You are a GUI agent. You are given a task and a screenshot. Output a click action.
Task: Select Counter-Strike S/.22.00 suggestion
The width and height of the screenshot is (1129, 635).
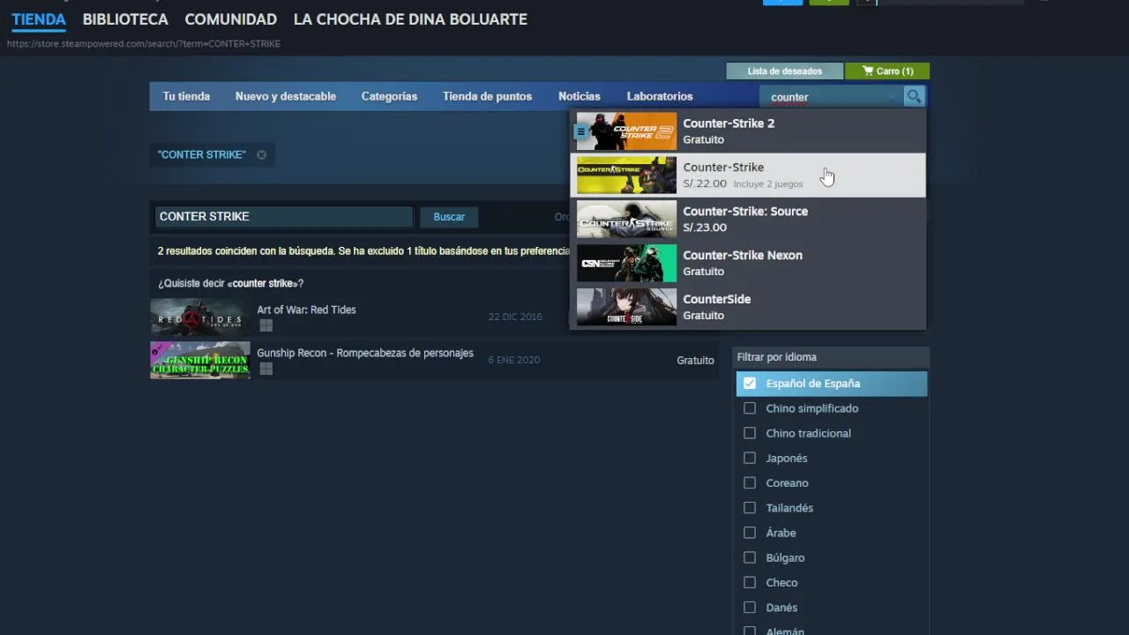coord(748,176)
